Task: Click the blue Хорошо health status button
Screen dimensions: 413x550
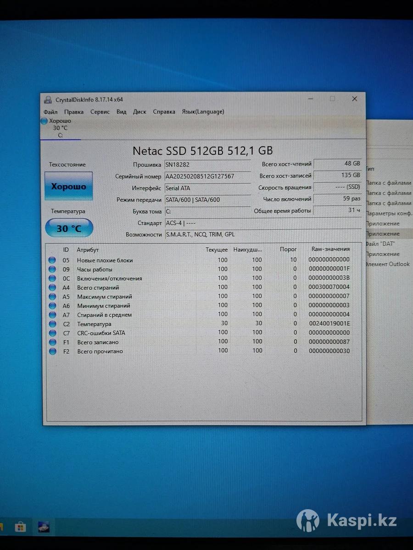Action: pyautogui.click(x=68, y=187)
